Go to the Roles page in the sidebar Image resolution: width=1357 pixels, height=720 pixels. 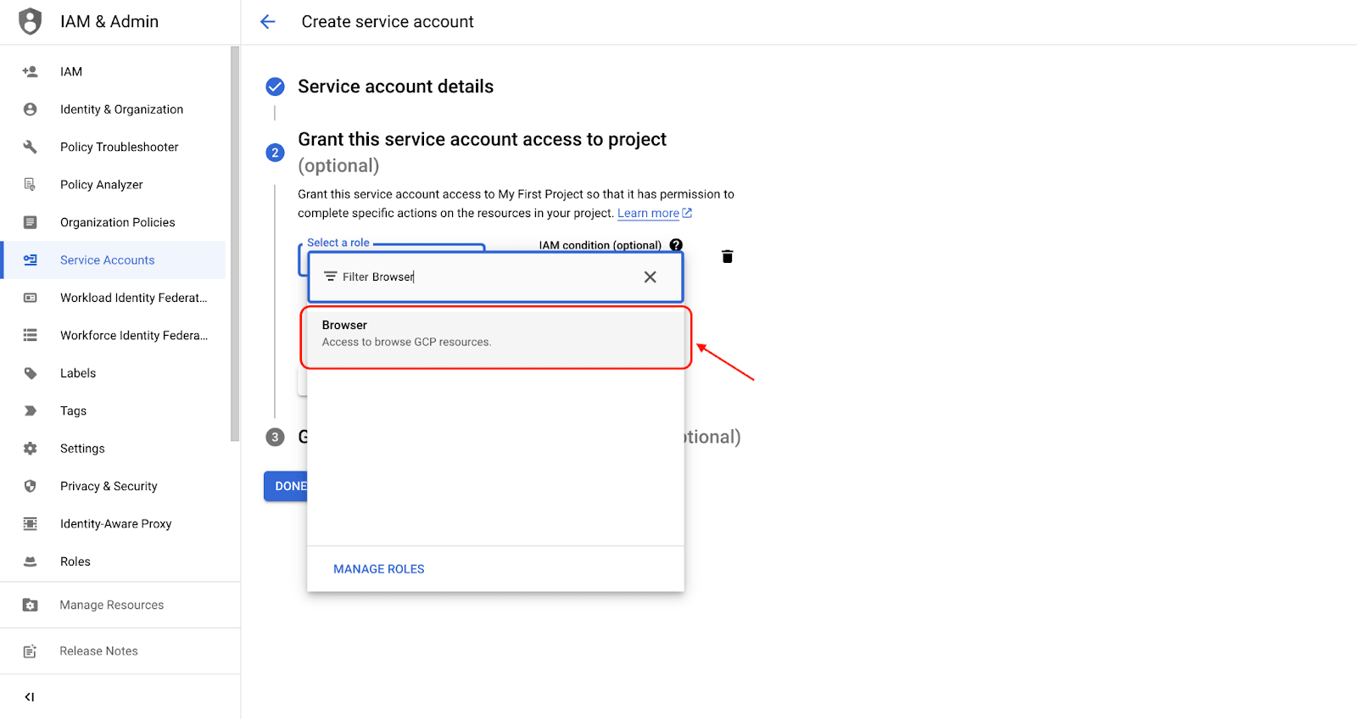75,561
